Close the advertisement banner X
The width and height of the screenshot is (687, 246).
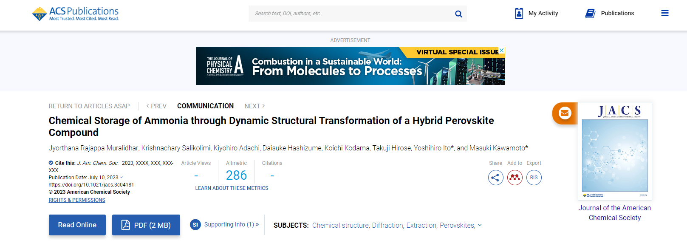pyautogui.click(x=502, y=50)
